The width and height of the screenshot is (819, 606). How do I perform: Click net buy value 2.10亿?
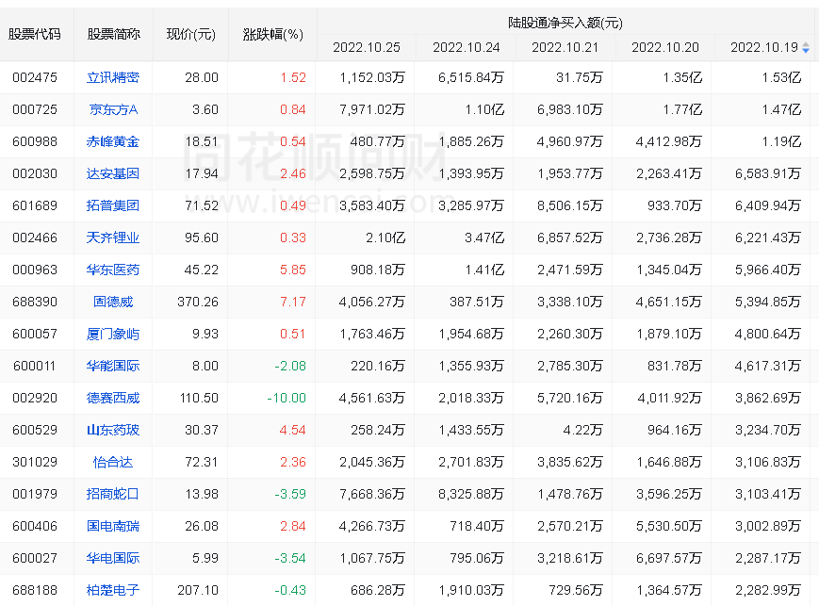click(385, 237)
